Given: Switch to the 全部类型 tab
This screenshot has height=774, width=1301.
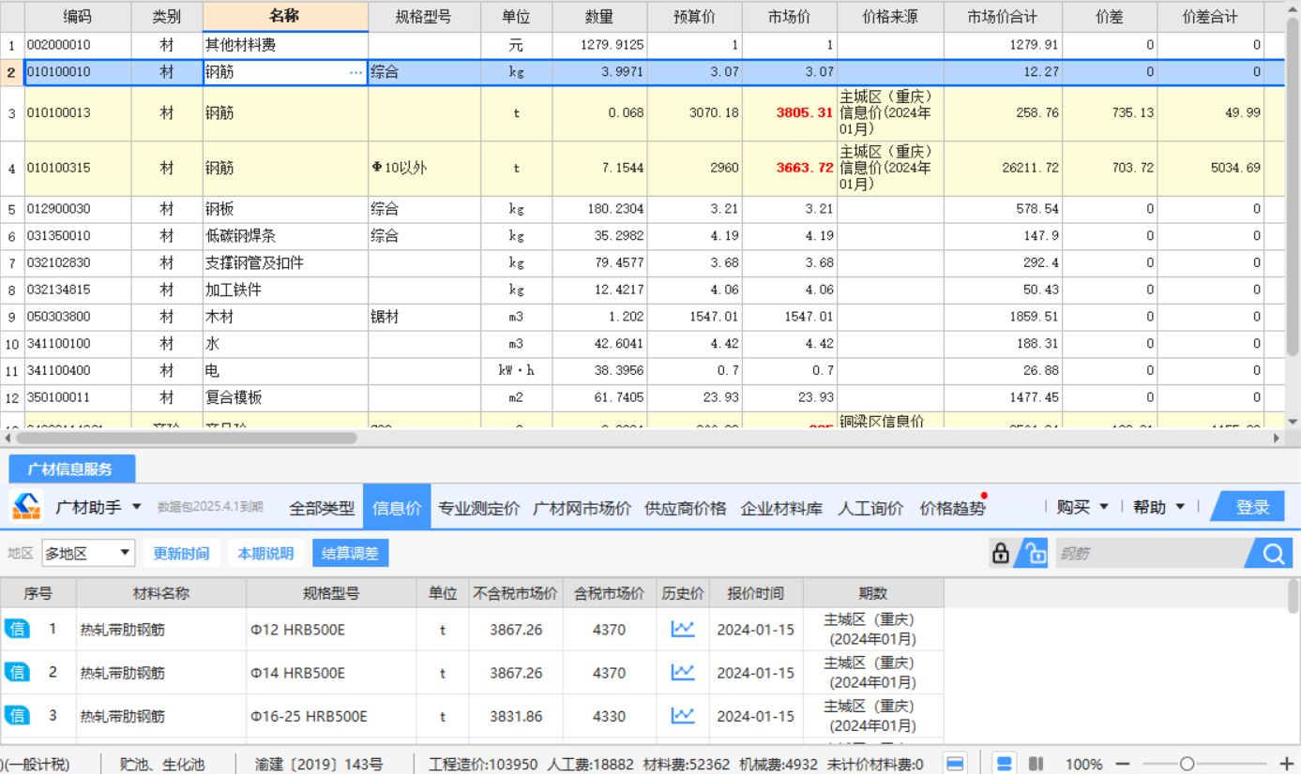Looking at the screenshot, I should [322, 508].
